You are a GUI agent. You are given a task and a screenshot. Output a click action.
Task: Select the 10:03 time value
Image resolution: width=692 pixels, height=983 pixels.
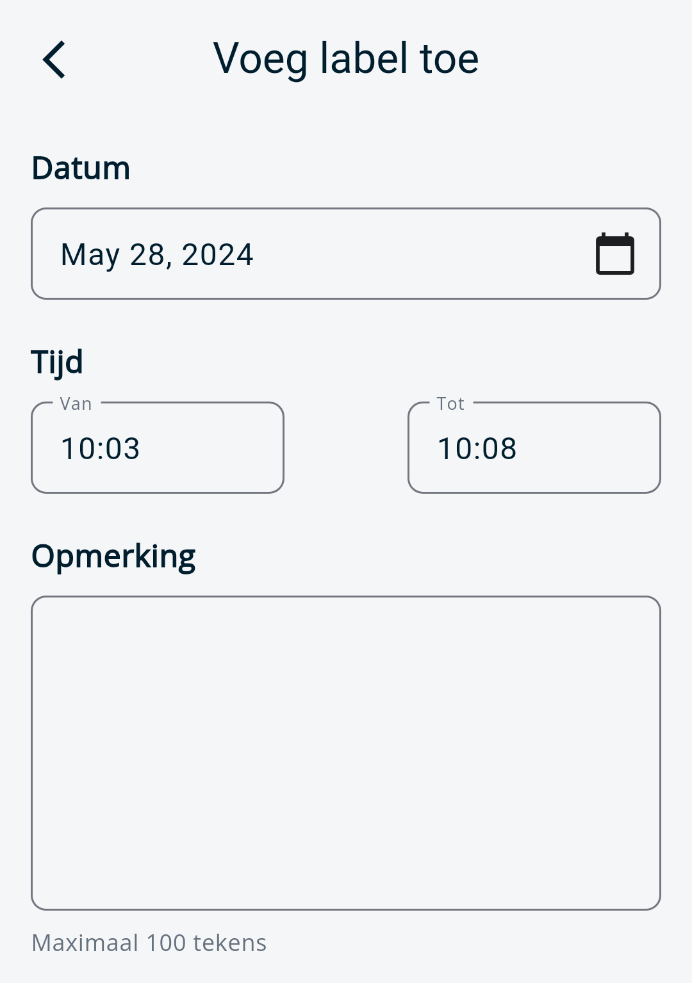(x=100, y=448)
